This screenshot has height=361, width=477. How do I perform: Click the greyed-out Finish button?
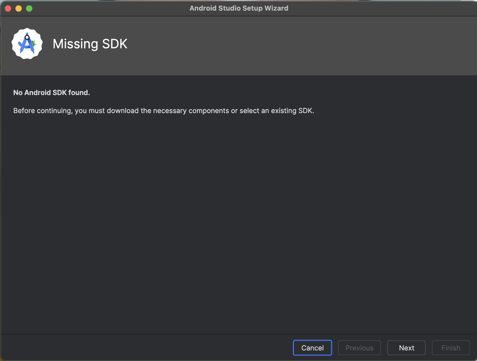pos(451,348)
